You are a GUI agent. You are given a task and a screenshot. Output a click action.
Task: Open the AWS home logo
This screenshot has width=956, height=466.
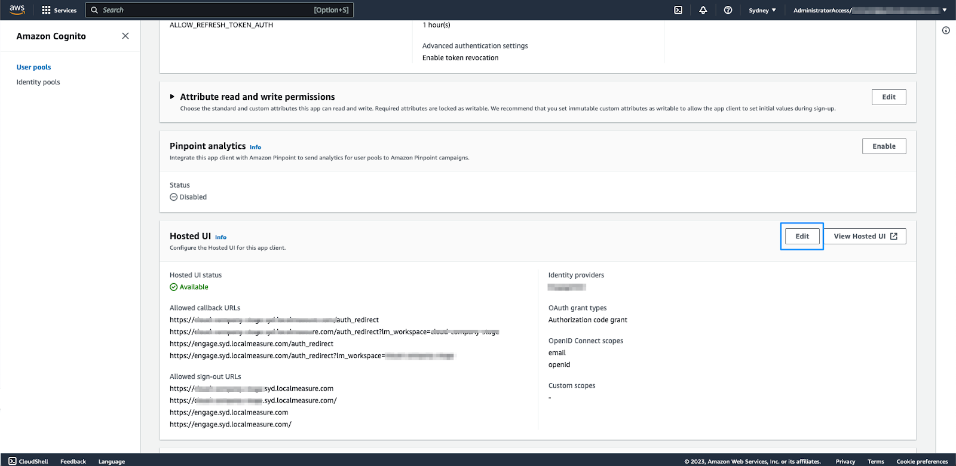click(17, 10)
